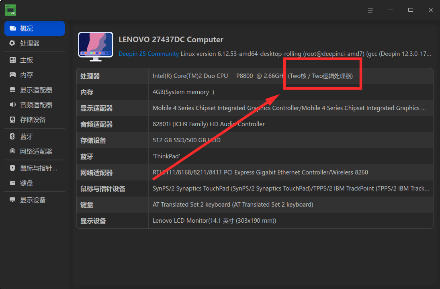Click the Device Manager app icon
440x289 pixels.
(x=10, y=10)
